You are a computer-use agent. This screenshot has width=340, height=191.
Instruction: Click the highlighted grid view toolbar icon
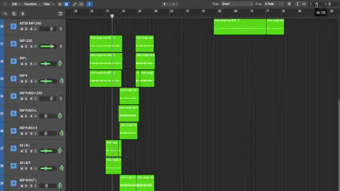[x=67, y=4]
